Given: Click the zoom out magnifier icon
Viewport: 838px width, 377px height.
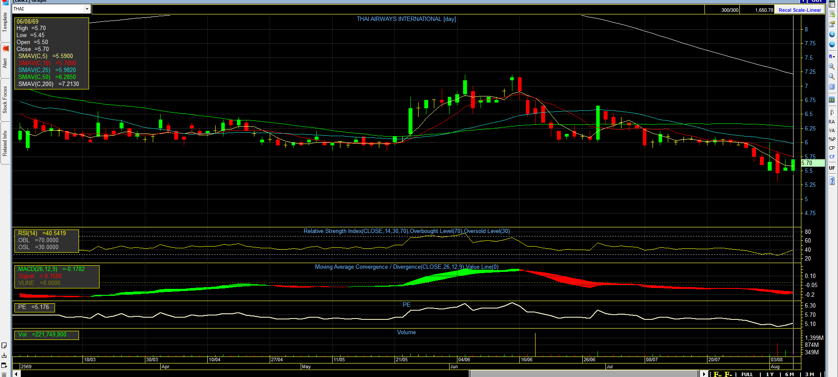Looking at the screenshot, I should [x=832, y=77].
